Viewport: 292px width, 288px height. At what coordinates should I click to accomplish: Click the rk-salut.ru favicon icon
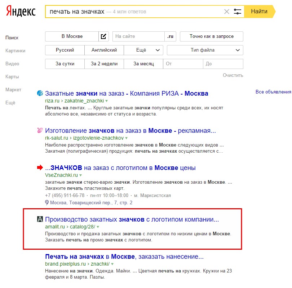[40, 130]
